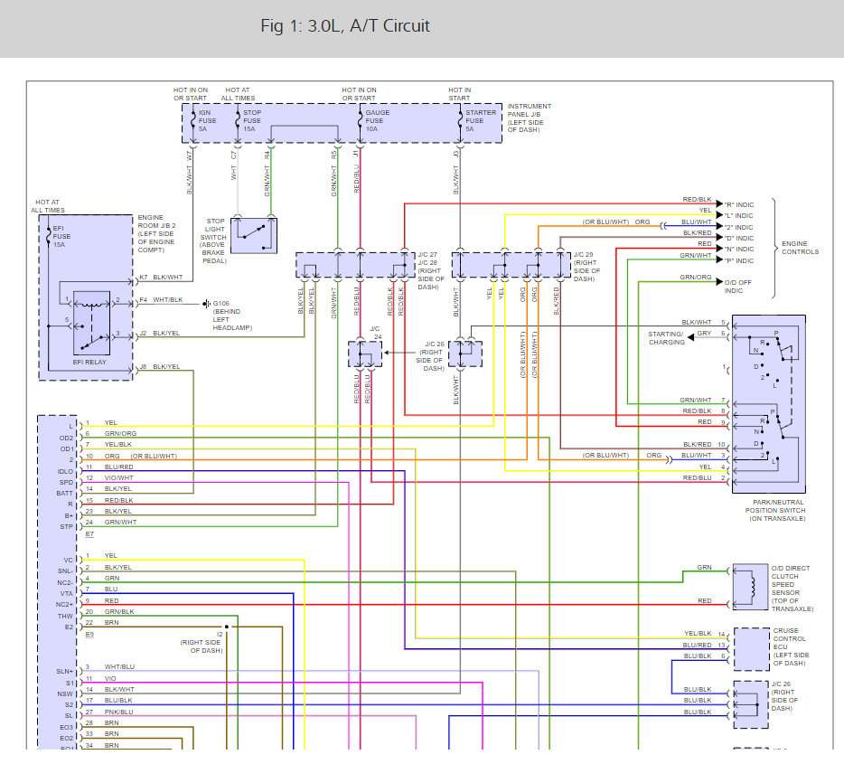The width and height of the screenshot is (844, 764).
Task: Click the GRN/BLK wire label at pin 20
Action: point(119,611)
